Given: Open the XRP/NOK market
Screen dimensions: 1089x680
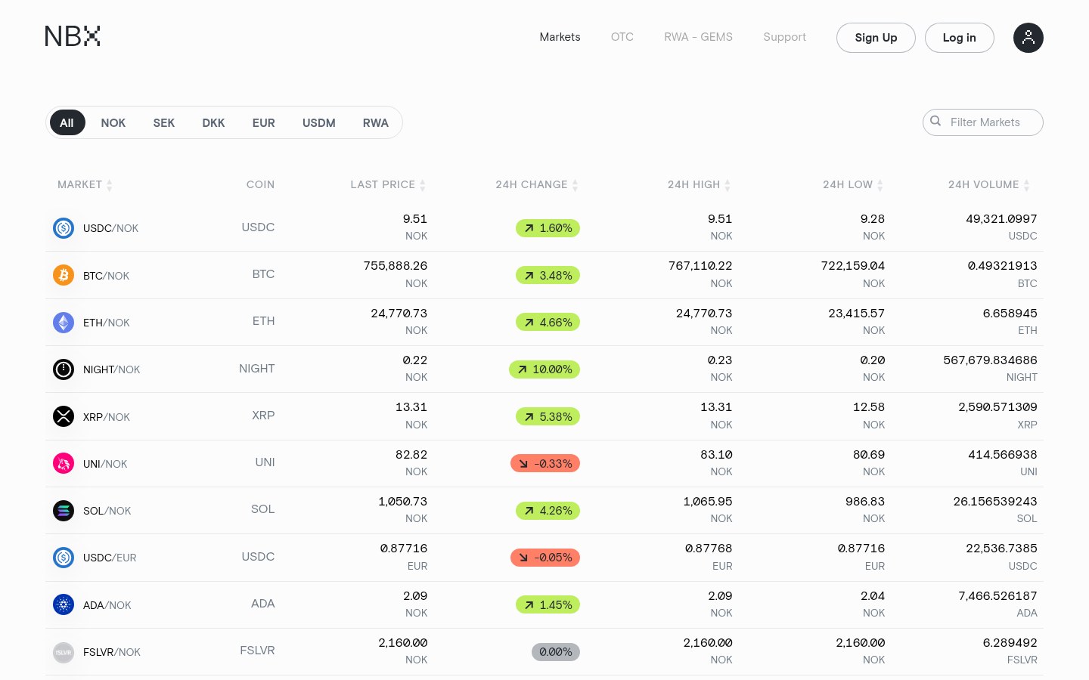Looking at the screenshot, I should coord(106,417).
